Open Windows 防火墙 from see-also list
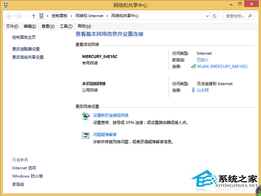The width and height of the screenshot is (261, 196). (27, 176)
